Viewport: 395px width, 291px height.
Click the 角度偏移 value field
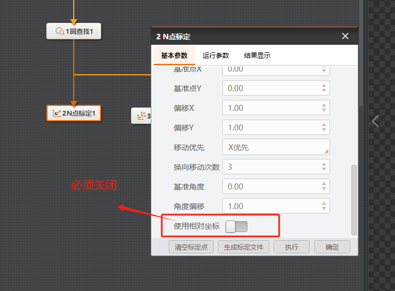(276, 206)
